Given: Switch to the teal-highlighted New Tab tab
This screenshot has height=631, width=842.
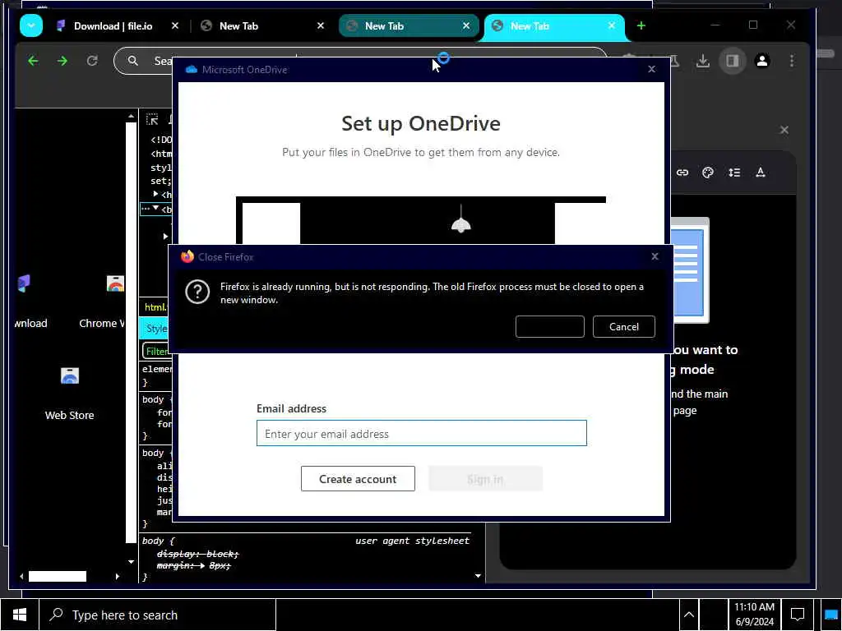Looking at the screenshot, I should click(x=385, y=25).
